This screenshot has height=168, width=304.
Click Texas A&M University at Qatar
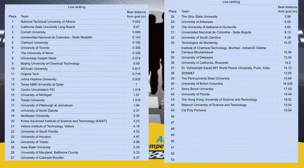point(42,84)
